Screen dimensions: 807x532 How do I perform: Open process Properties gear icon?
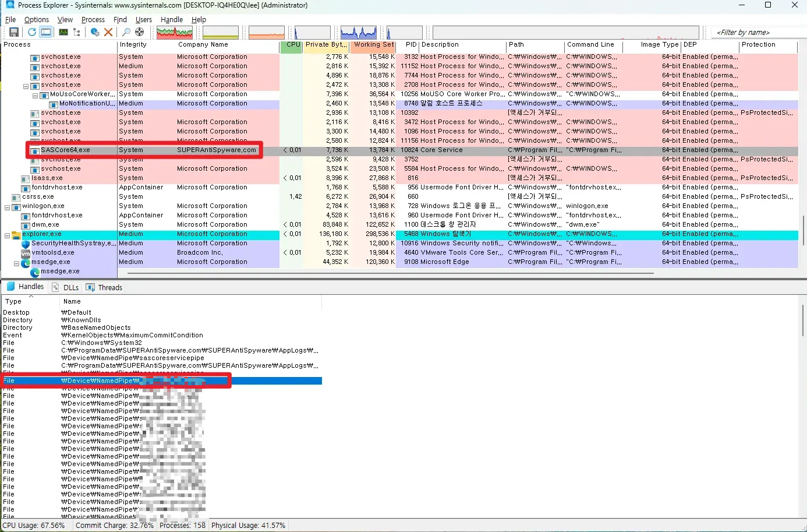click(95, 32)
